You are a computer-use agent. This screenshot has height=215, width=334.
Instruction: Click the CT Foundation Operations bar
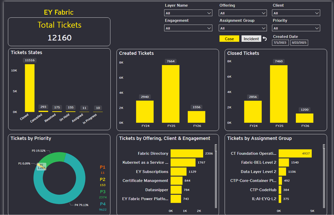pos(295,153)
